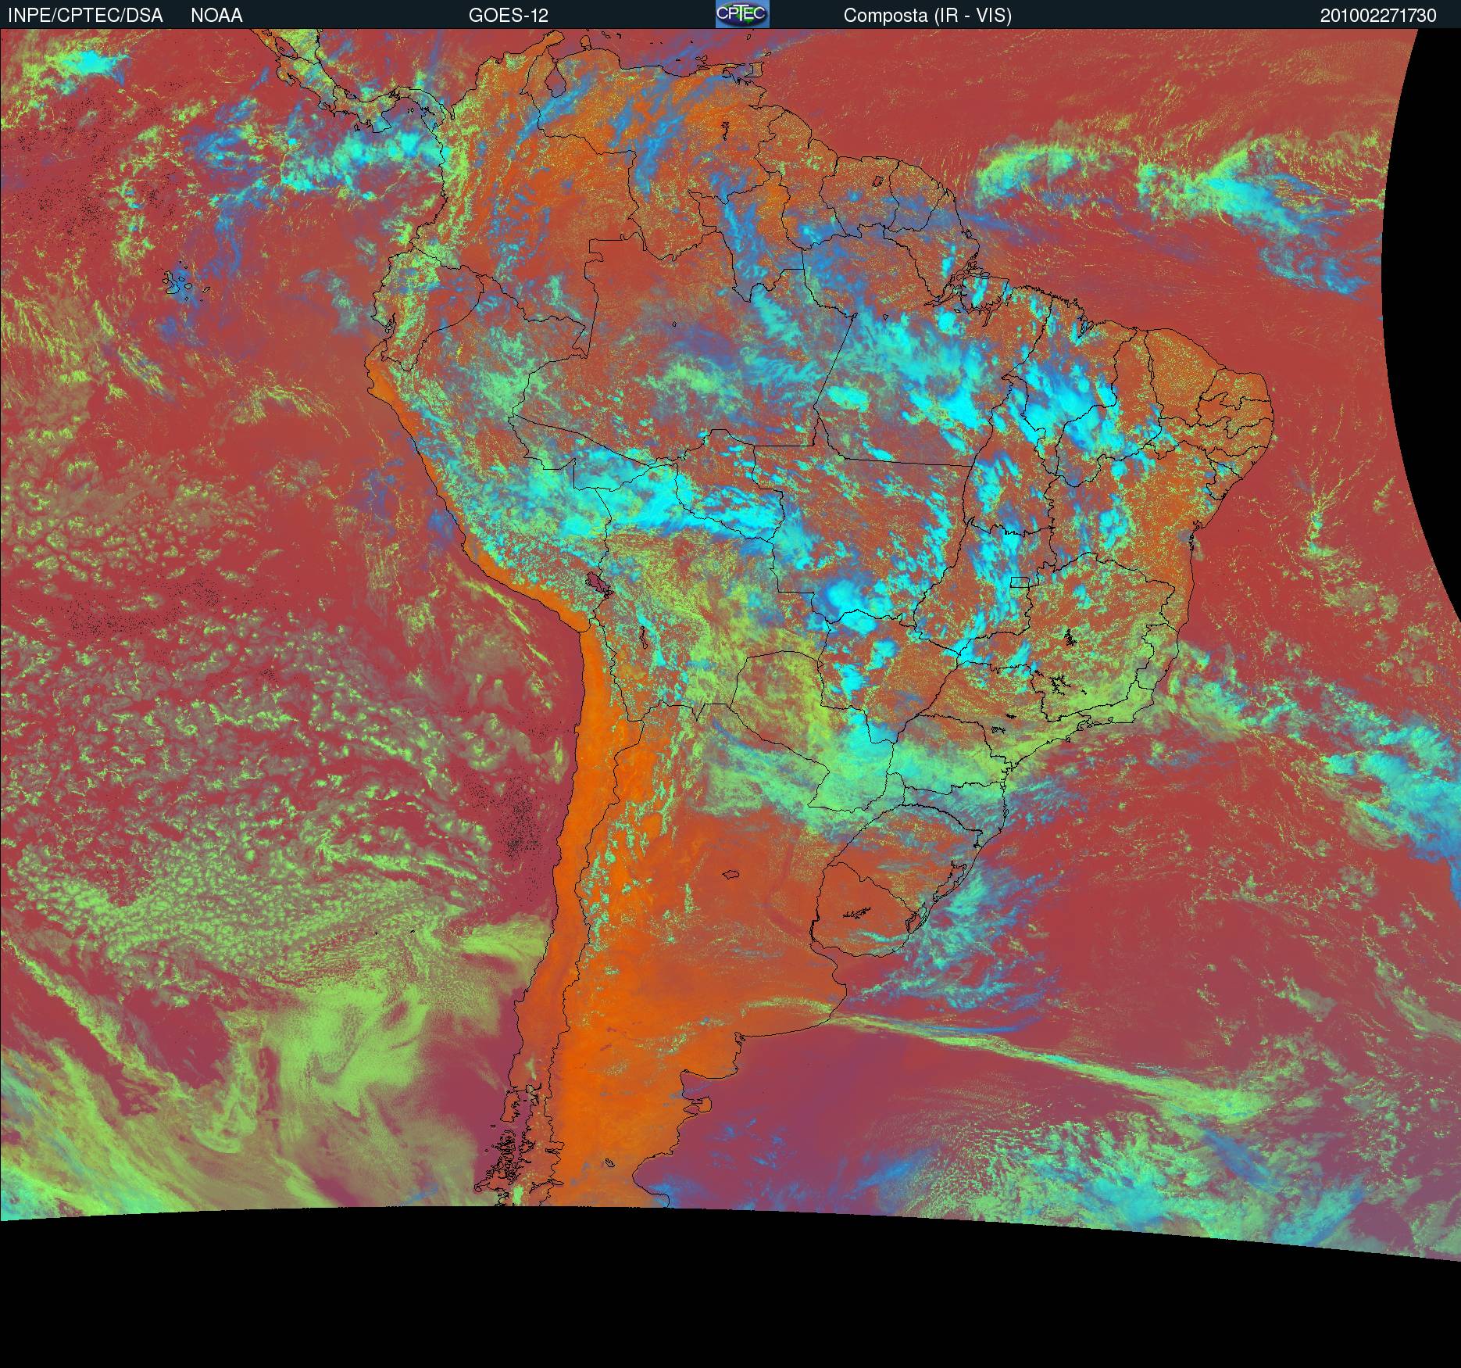Select the INPE/CPTEC/DSA header text

pos(85,15)
